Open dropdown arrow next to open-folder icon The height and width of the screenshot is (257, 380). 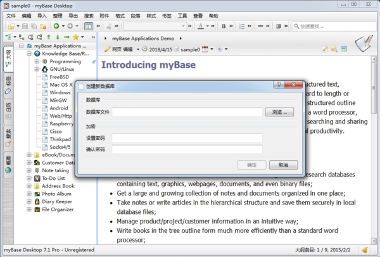(x=18, y=26)
